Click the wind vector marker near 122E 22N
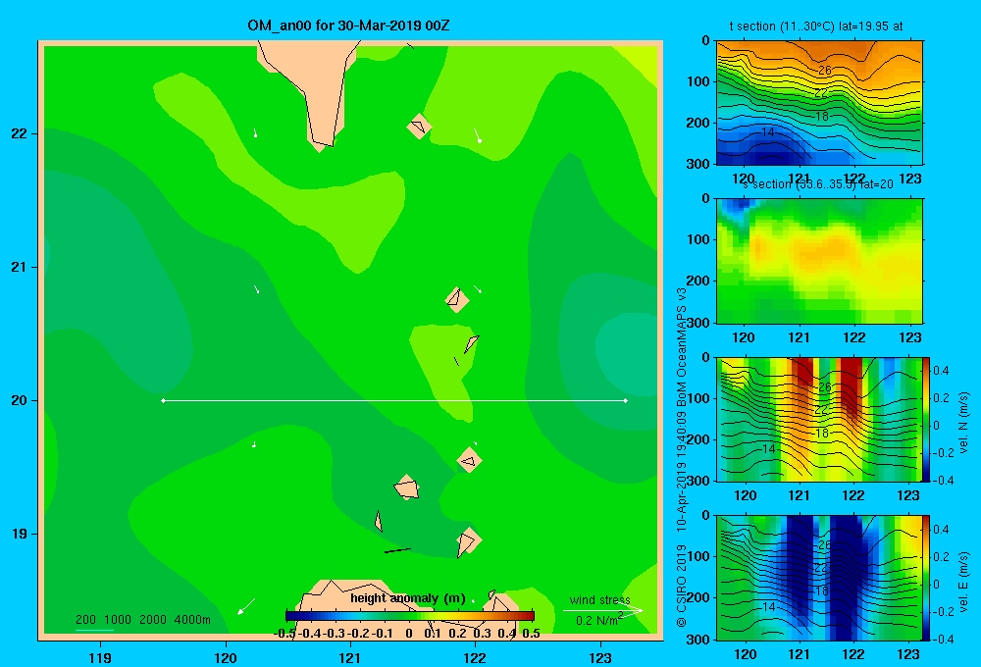This screenshot has height=667, width=981. [x=478, y=135]
